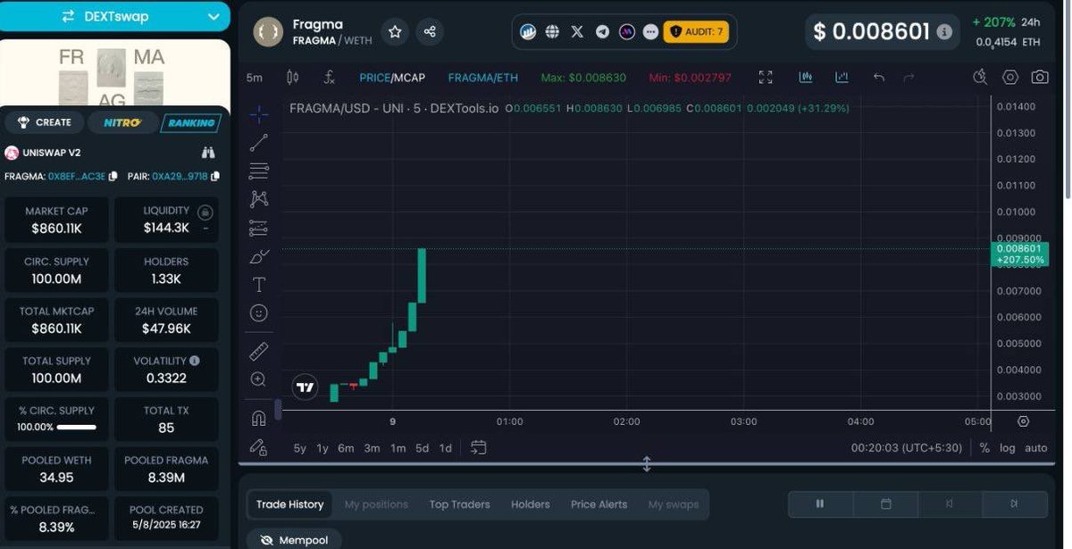Take a chart snapshot with camera icon
This screenshot has width=1072, height=549.
[x=1040, y=78]
